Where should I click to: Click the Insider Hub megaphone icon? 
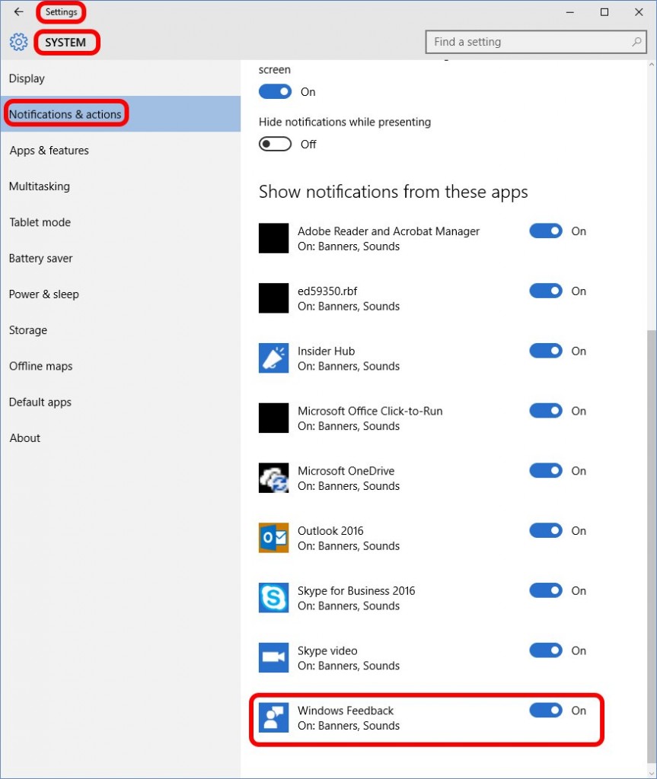pyautogui.click(x=273, y=358)
